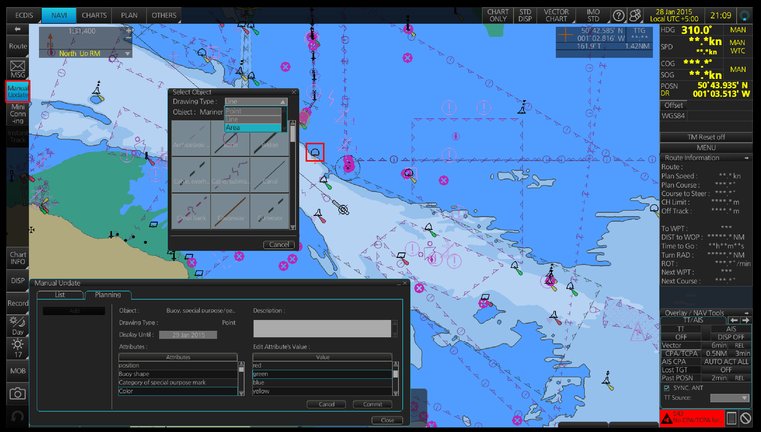This screenshot has height=432, width=761.
Task: Select the Cable, submarine object thumbnail
Action: pyautogui.click(x=230, y=175)
